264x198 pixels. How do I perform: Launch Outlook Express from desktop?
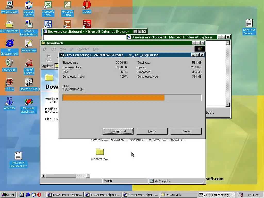(29, 9)
